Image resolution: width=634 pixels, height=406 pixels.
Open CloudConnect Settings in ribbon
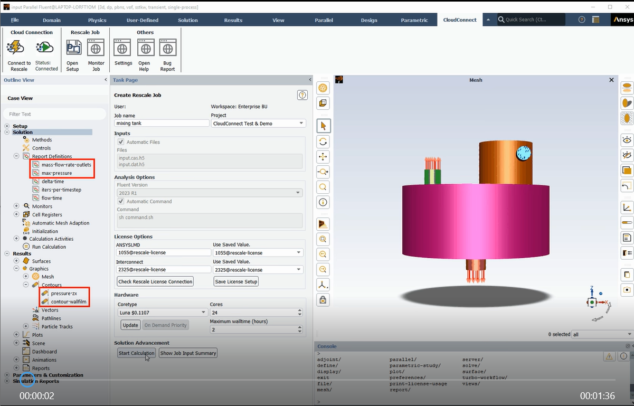tap(123, 49)
